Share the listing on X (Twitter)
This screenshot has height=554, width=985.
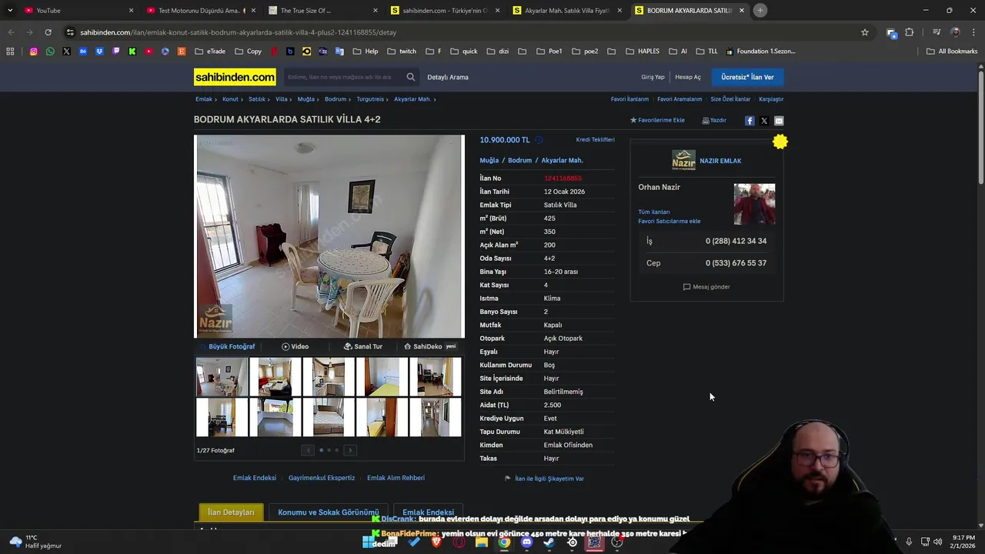764,121
